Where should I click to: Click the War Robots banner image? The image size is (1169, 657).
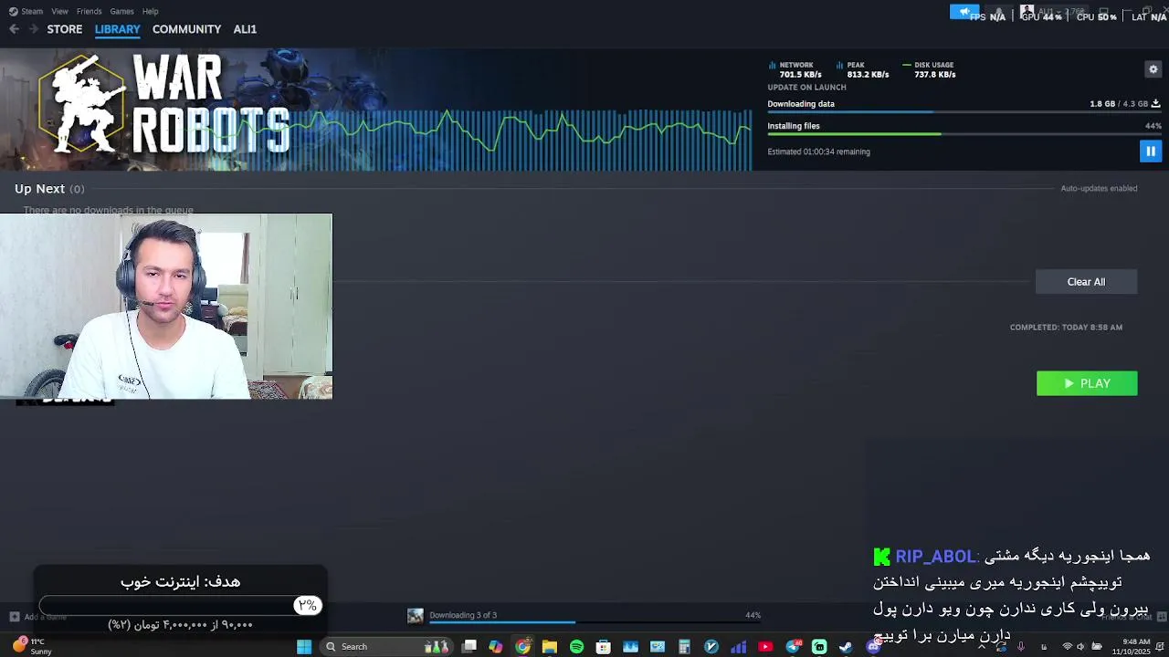pos(376,109)
